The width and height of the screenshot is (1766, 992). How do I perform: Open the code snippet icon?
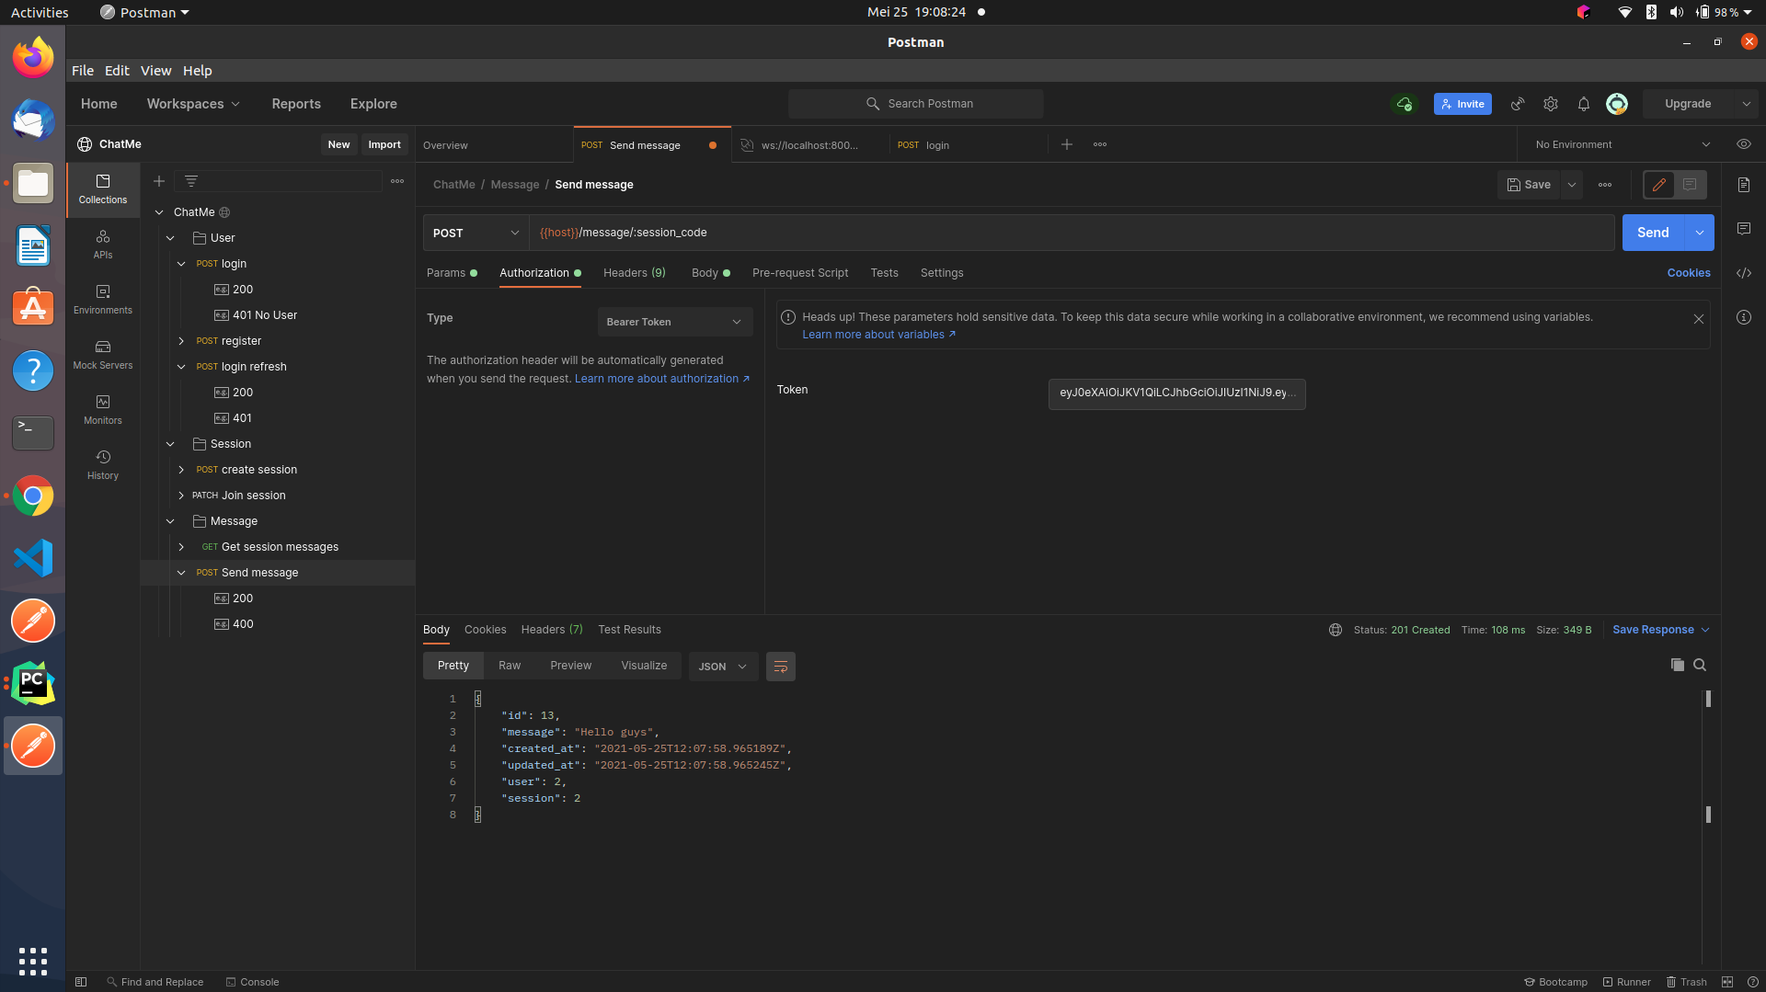pos(1744,273)
